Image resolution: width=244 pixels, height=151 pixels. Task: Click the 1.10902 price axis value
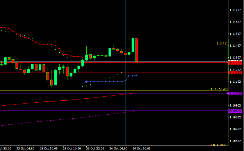(x=235, y=105)
